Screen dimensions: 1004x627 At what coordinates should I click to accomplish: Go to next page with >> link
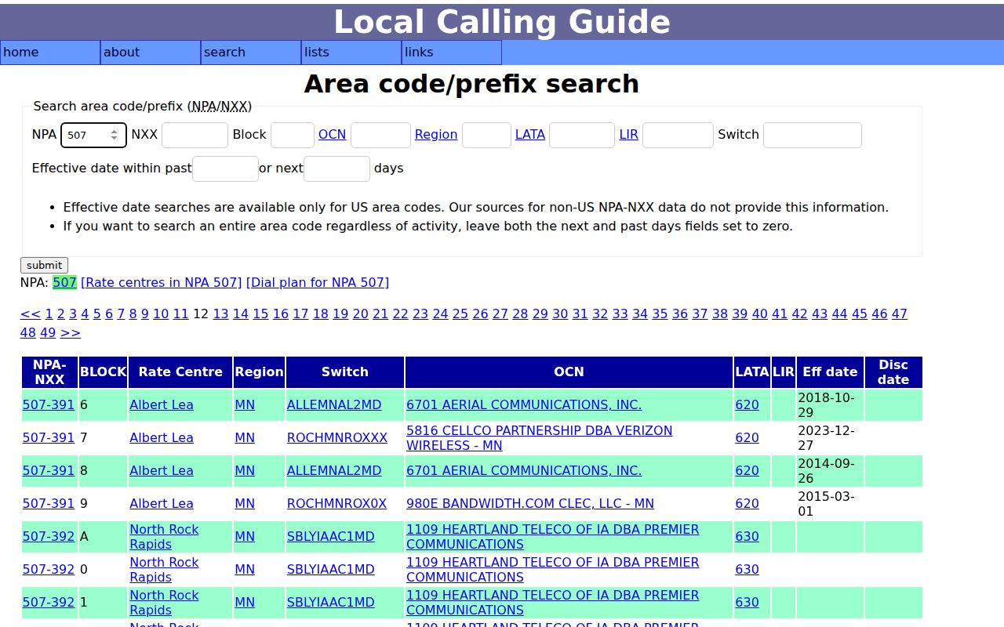(x=71, y=332)
